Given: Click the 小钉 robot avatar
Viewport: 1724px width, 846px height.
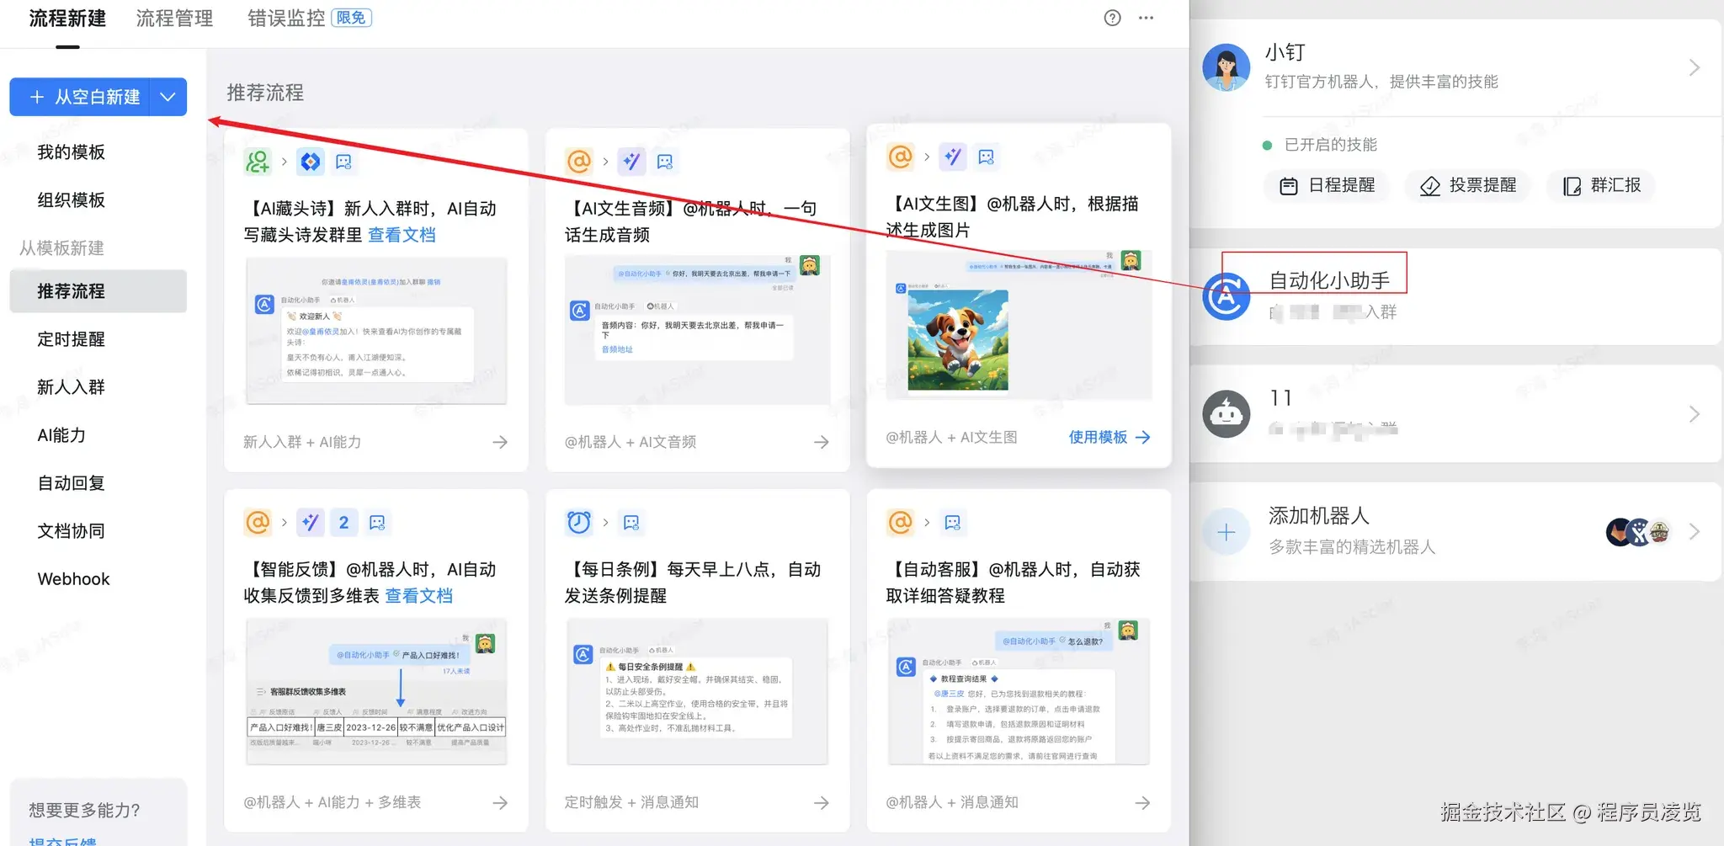Looking at the screenshot, I should [x=1226, y=67].
